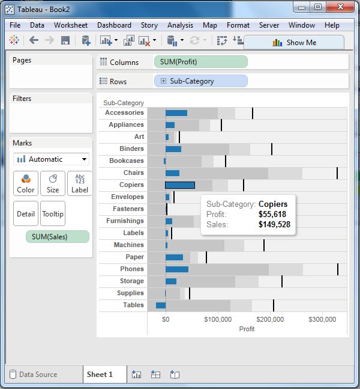This screenshot has width=360, height=389.
Task: Add a new worksheet from bottom bar
Action: 136,374
